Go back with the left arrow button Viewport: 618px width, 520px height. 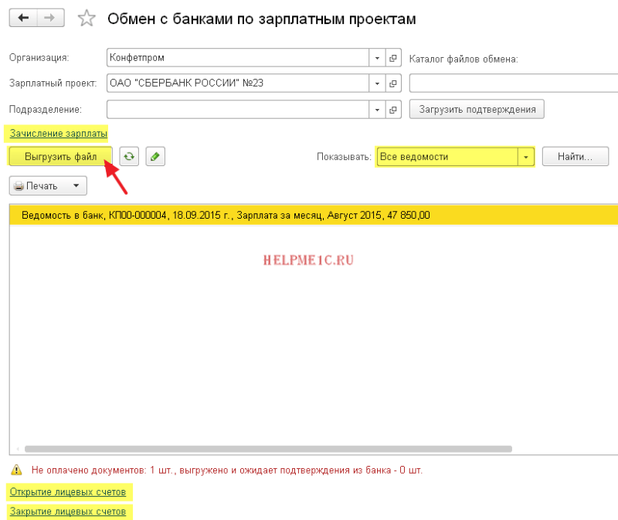click(x=23, y=18)
